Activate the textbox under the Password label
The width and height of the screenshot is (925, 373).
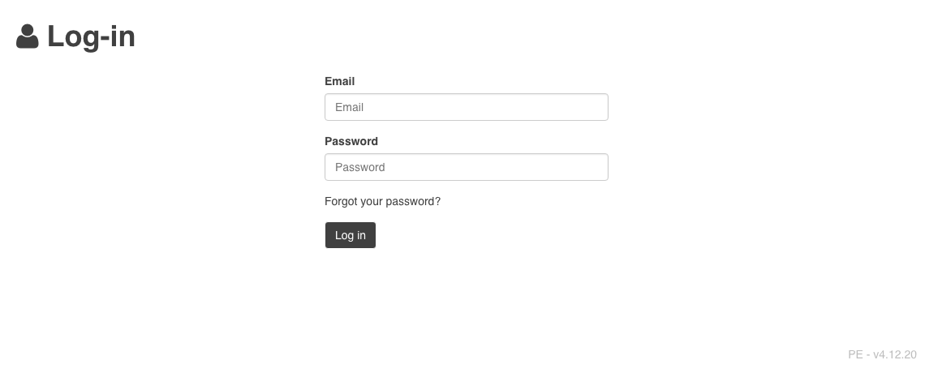pyautogui.click(x=466, y=167)
